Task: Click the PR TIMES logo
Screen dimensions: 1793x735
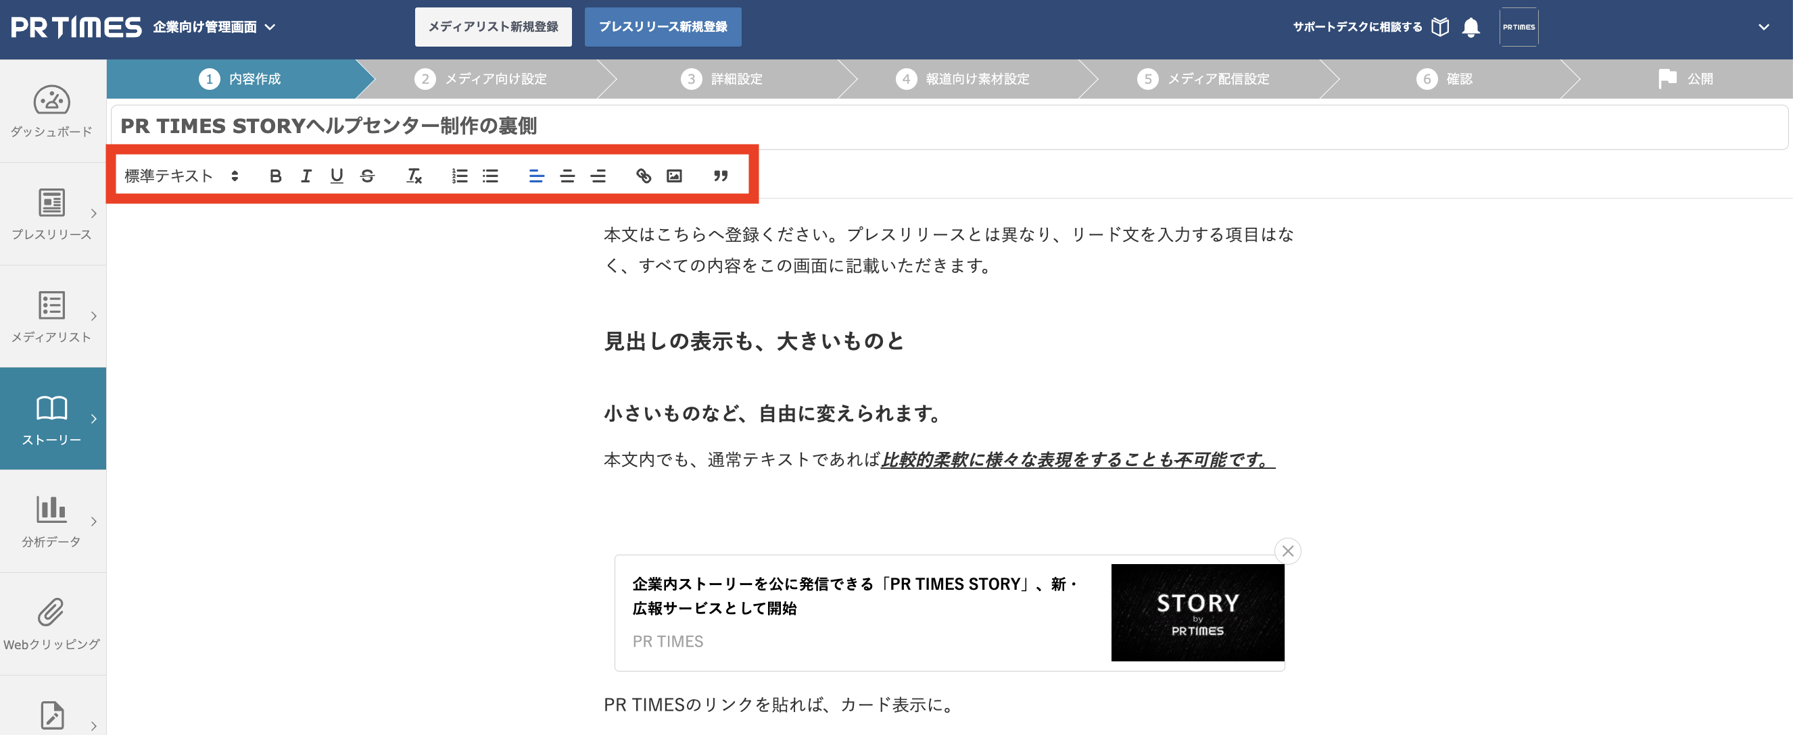Action: (x=76, y=27)
